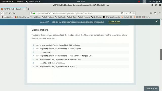The width and height of the screenshot is (162, 91).
Task: Open the Firefox home page
Action: (14, 13)
